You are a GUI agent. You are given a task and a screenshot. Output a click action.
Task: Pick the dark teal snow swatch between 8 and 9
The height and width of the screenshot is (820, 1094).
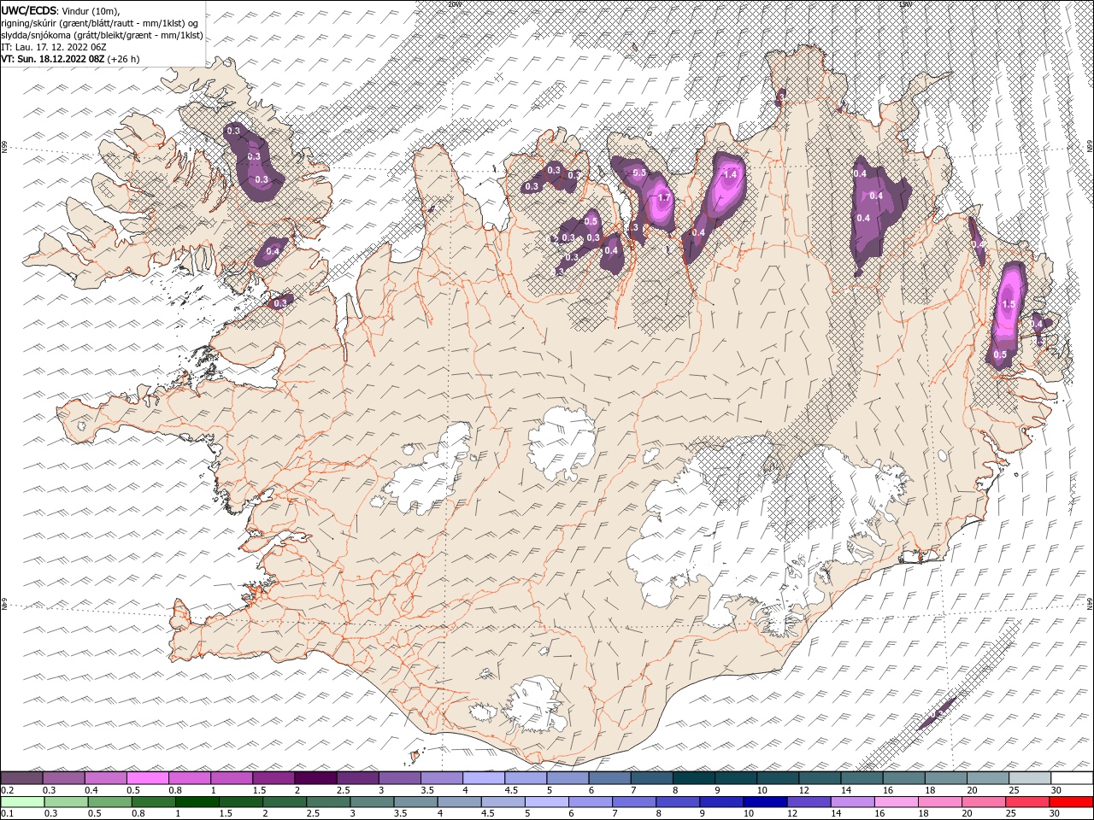pos(693,777)
